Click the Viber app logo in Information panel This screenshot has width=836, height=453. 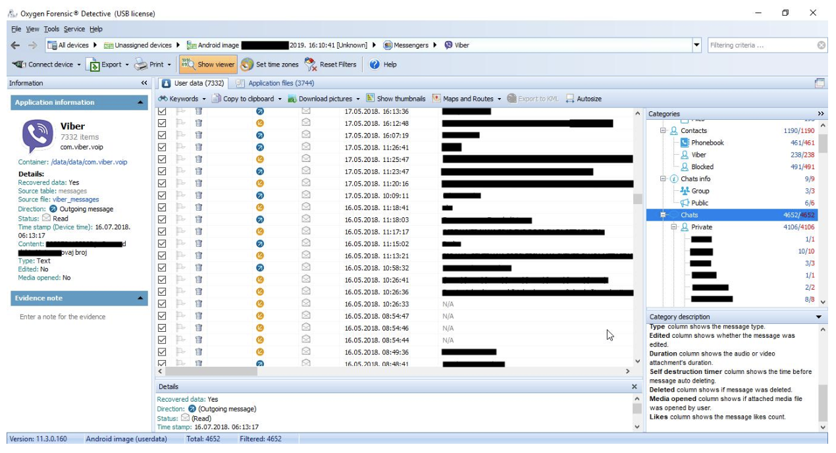(x=38, y=136)
